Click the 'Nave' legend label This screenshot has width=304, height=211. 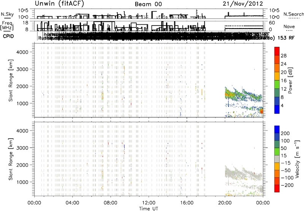tap(289, 27)
